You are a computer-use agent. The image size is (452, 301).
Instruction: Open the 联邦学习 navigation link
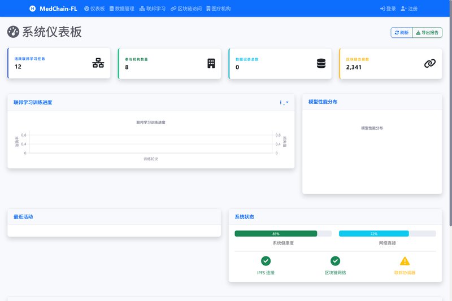point(153,8)
